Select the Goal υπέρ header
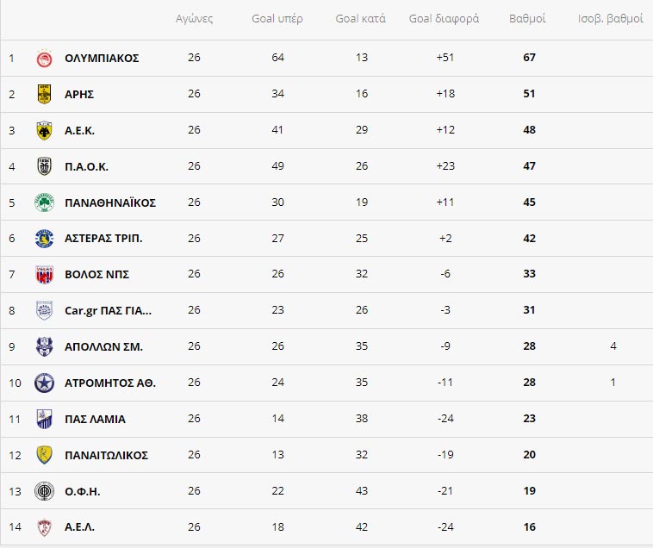 277,19
